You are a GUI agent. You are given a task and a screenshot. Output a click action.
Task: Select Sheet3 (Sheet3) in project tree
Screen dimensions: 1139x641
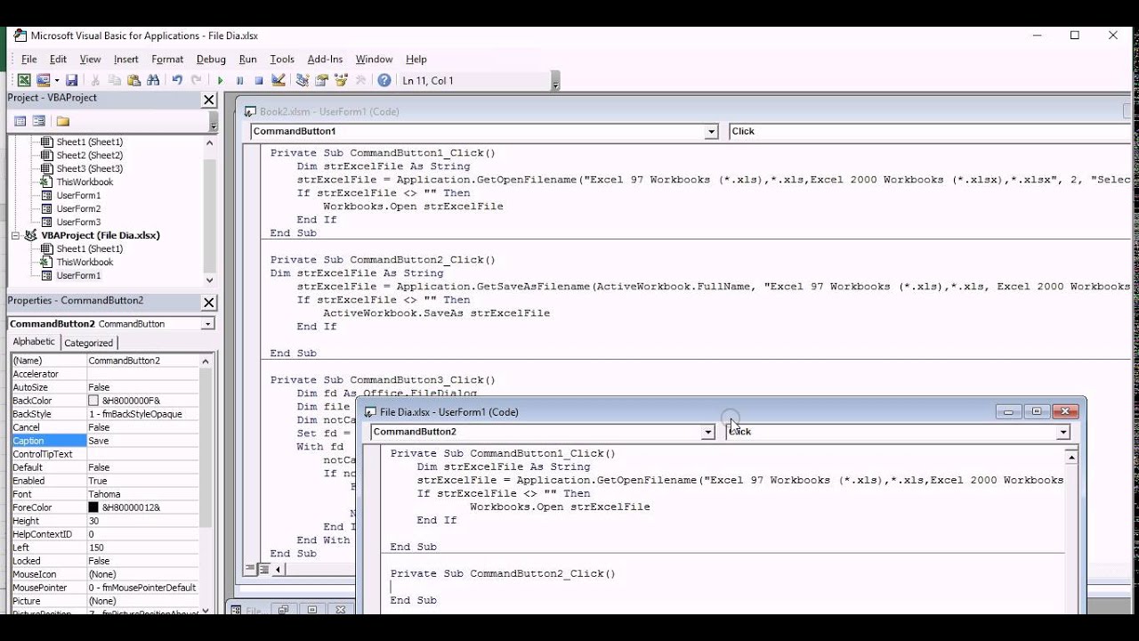click(x=89, y=168)
